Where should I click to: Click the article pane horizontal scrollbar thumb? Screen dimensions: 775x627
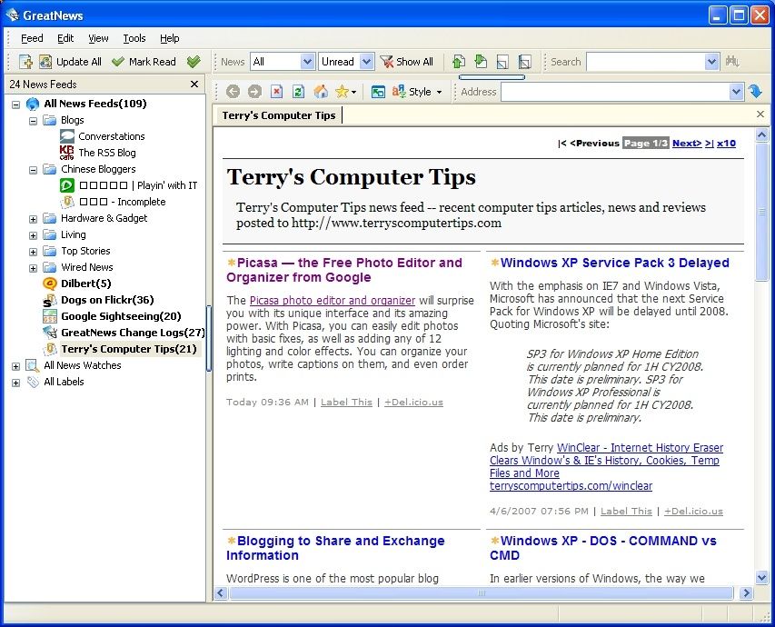[482, 592]
